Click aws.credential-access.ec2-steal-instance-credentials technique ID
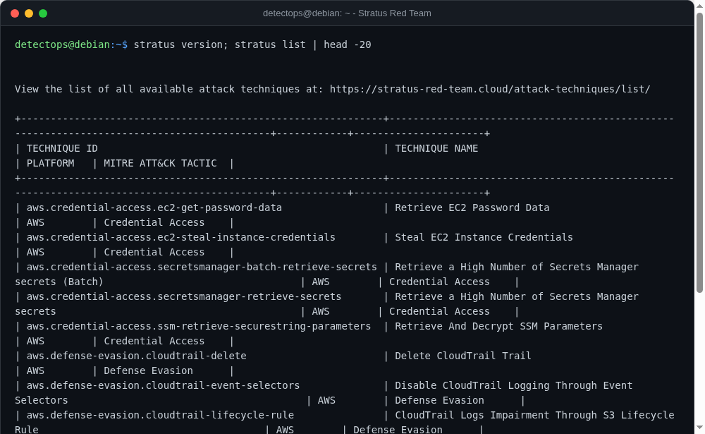This screenshot has width=705, height=434. tap(180, 237)
